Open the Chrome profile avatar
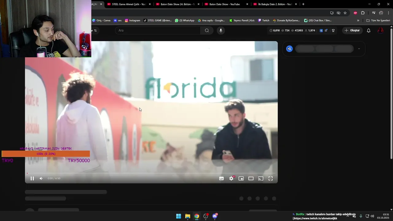 pos(381,13)
